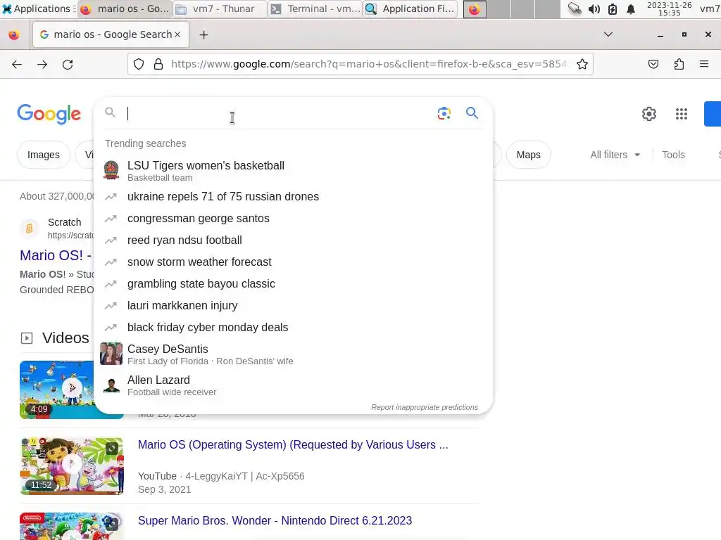The width and height of the screenshot is (721, 540).
Task: Click the blue magnifier search button
Action: point(472,113)
